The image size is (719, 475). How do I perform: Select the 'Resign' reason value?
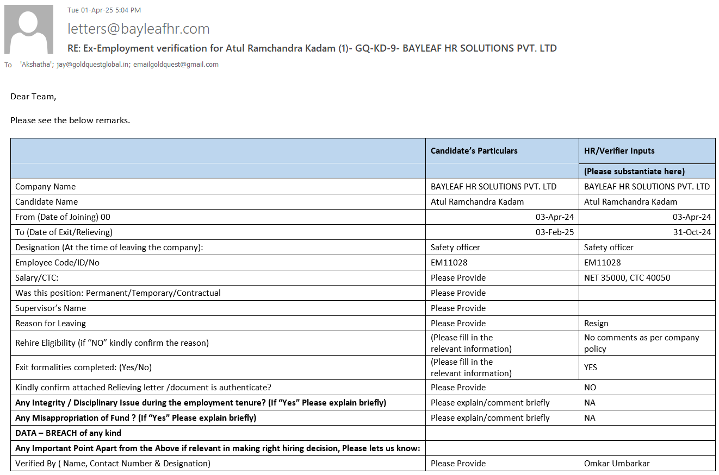597,324
